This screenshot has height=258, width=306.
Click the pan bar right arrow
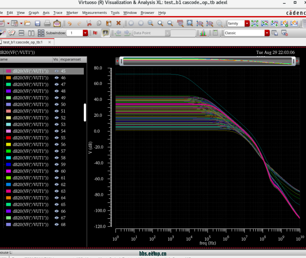pos(297,61)
